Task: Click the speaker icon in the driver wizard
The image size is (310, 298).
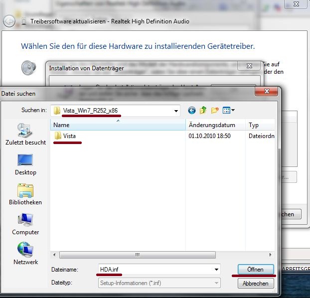Action: click(x=29, y=68)
